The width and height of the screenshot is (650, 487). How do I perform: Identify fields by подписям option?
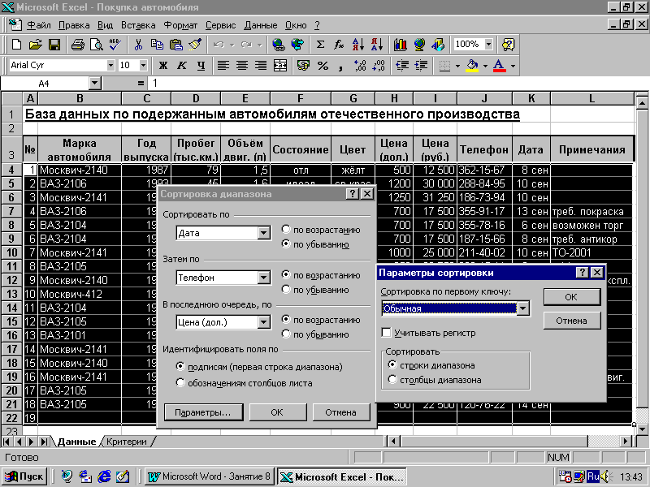[x=180, y=367]
